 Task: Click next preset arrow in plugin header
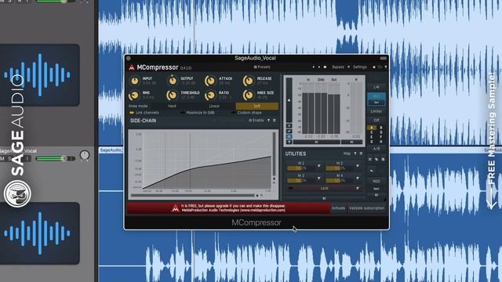click(x=319, y=67)
